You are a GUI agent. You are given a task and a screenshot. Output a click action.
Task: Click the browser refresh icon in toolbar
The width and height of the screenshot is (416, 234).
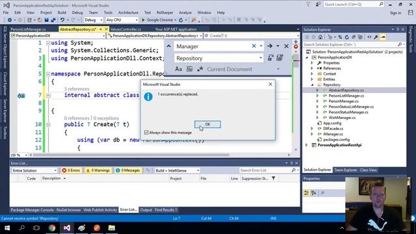(181, 20)
